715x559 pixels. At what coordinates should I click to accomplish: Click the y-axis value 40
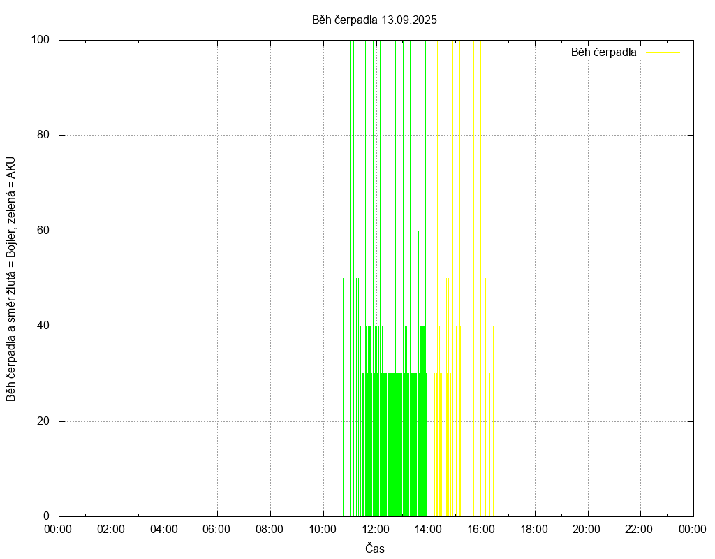pos(43,326)
